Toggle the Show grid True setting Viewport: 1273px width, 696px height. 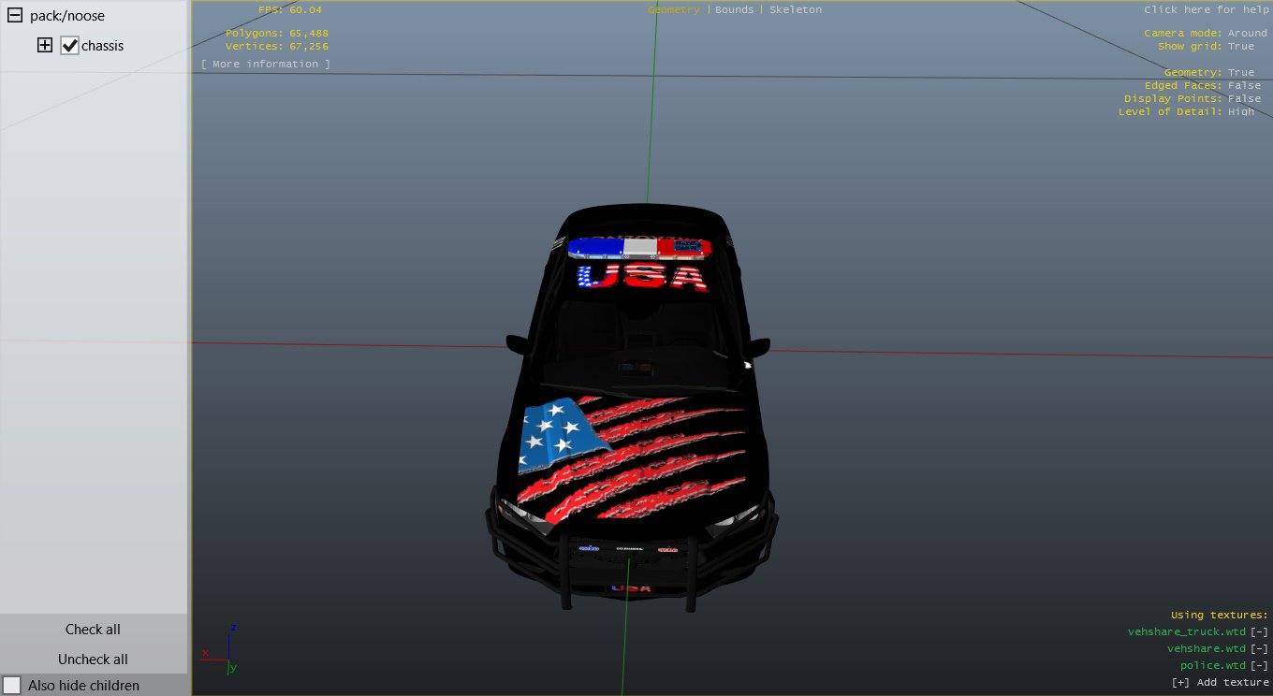pos(1241,47)
